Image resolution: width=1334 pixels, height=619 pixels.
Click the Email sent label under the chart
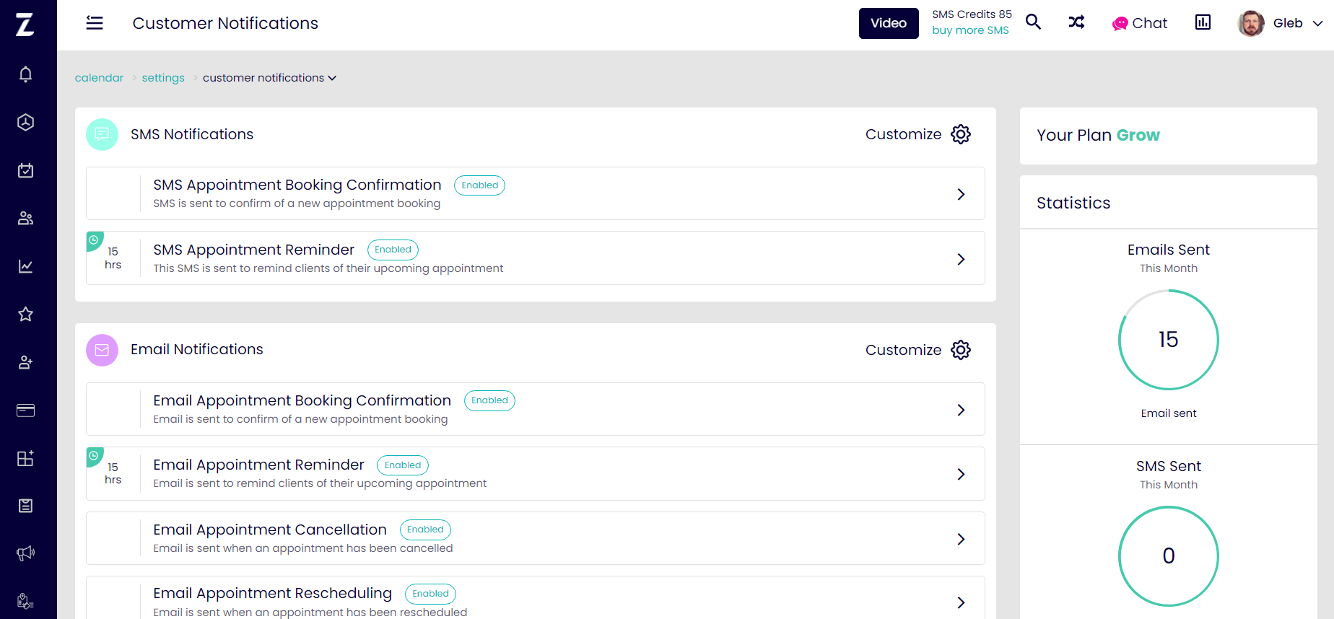point(1169,413)
